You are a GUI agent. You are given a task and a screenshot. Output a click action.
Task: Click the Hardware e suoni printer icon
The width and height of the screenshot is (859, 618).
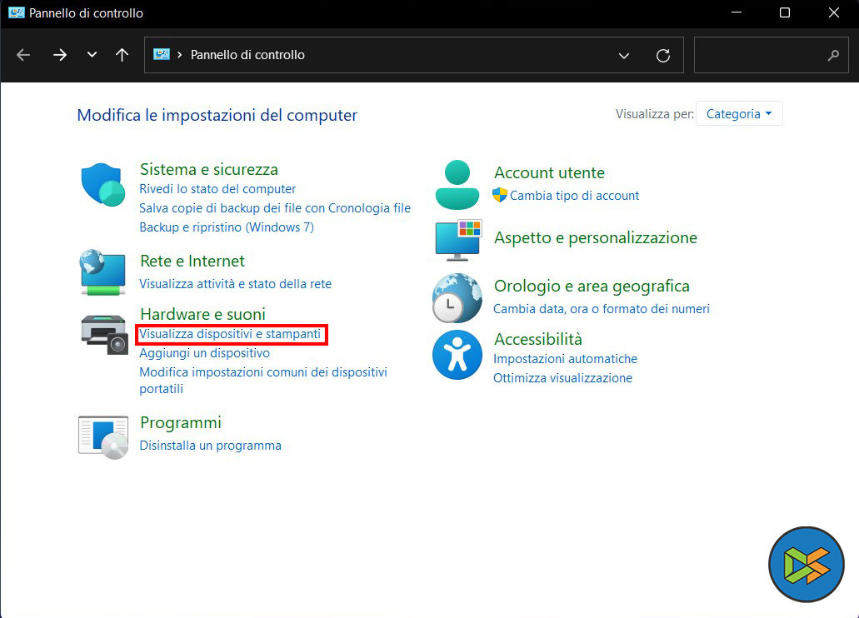104,334
